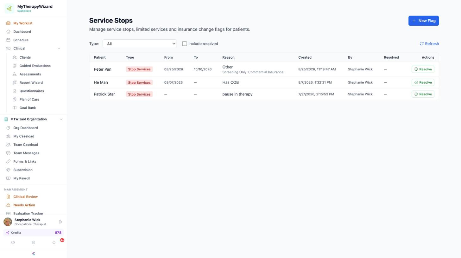Click the Org Dashboard chart icon
The width and height of the screenshot is (461, 258).
point(9,128)
